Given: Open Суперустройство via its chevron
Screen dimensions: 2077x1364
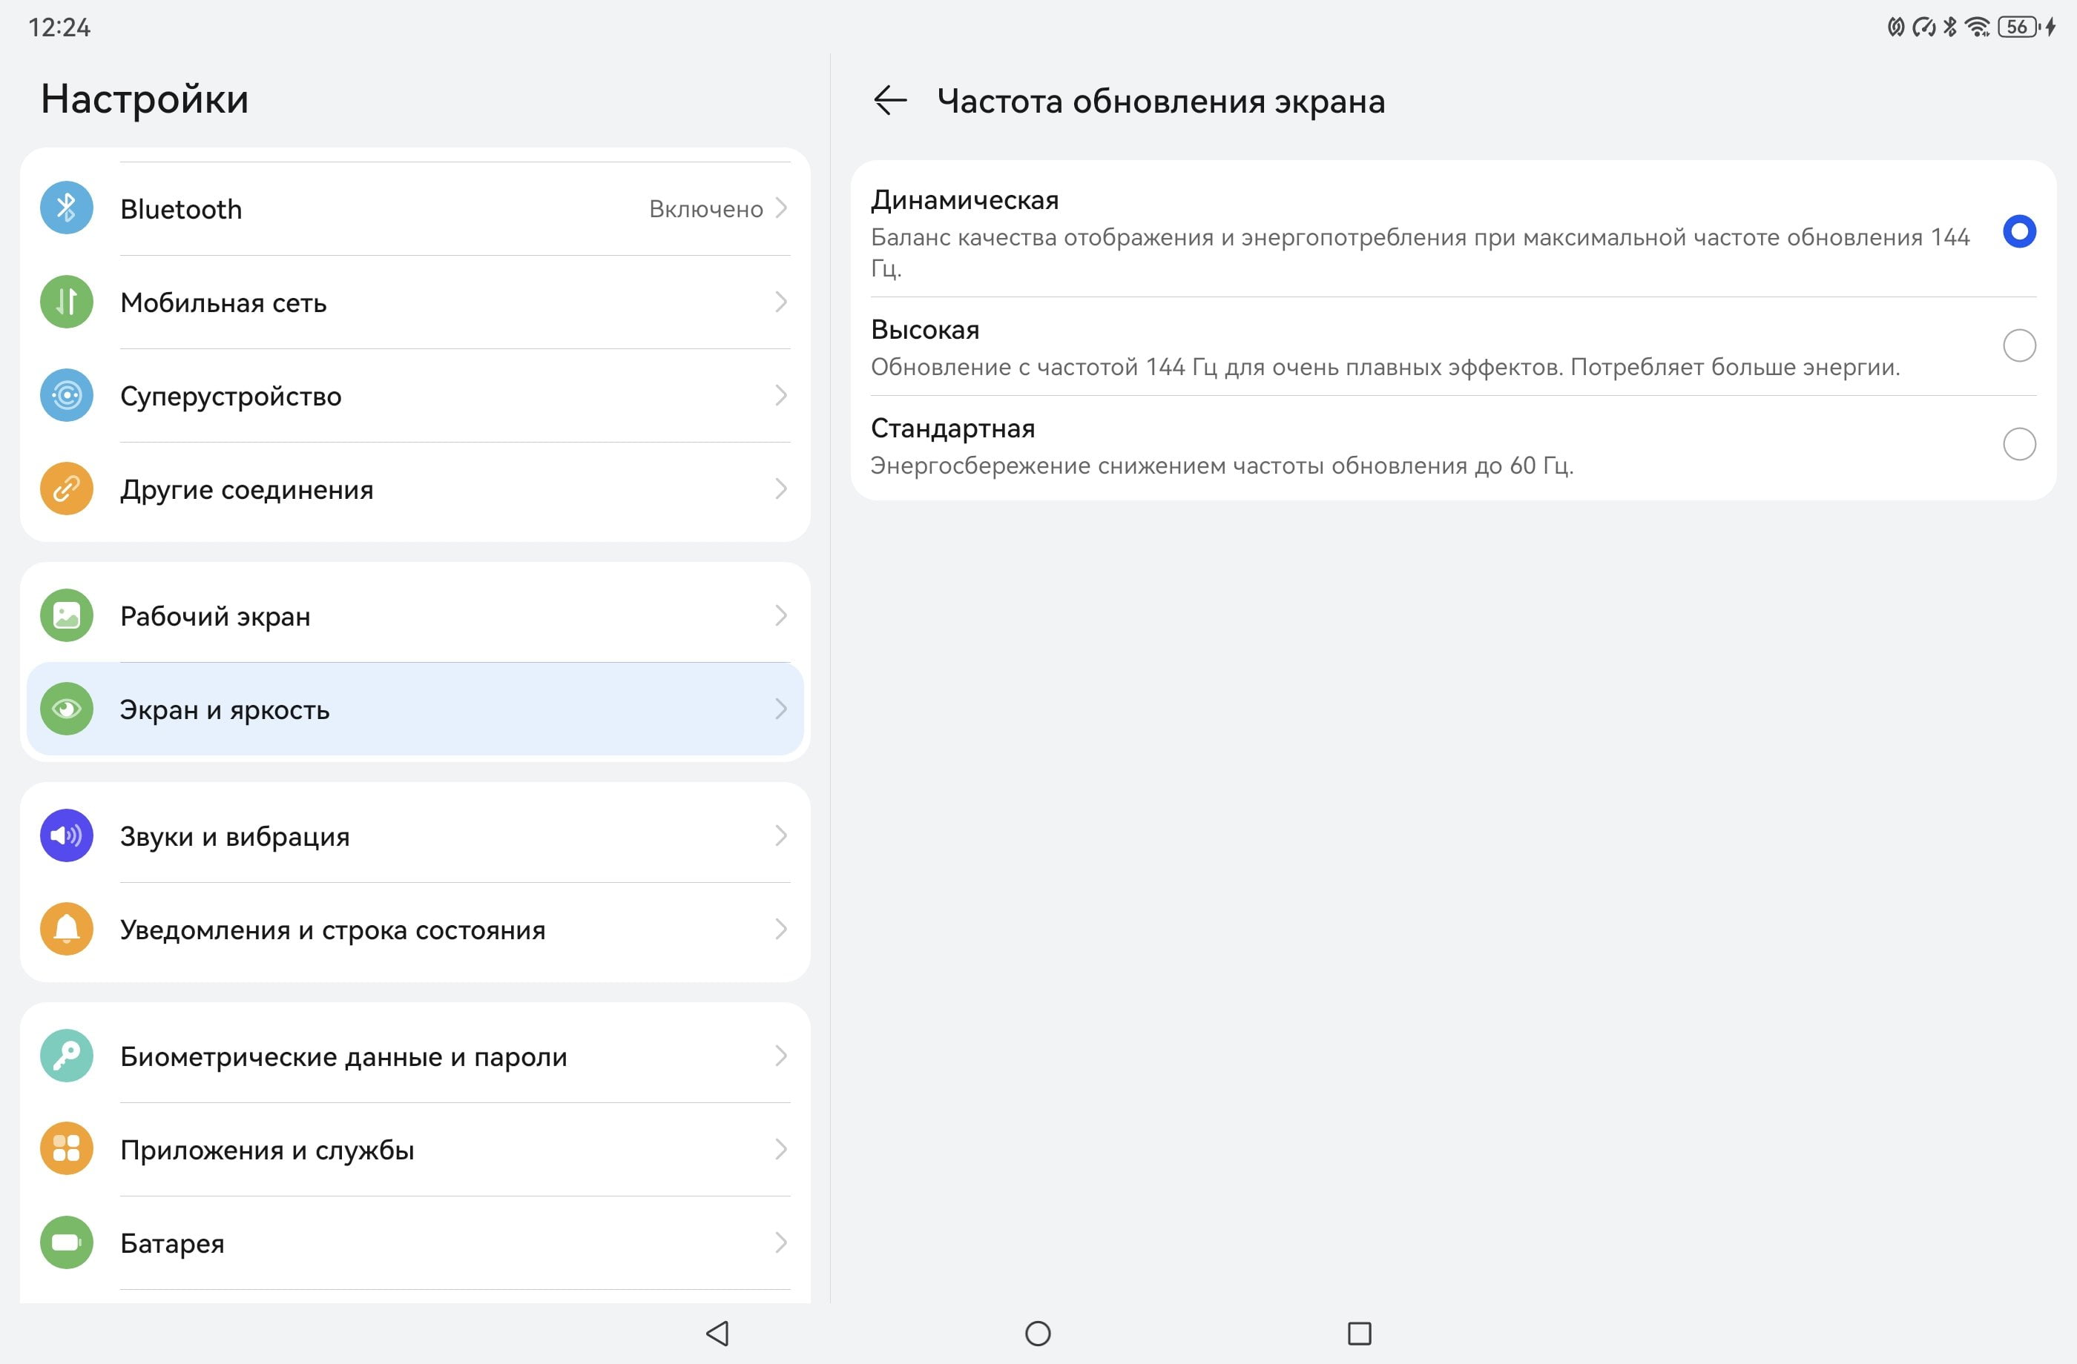Looking at the screenshot, I should coord(781,395).
